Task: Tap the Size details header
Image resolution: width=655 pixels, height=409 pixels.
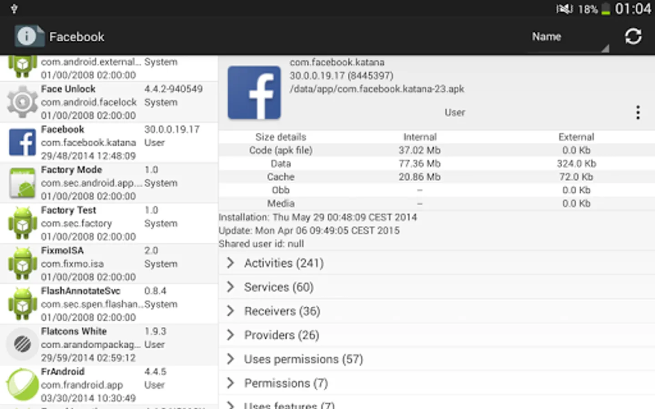Action: coord(281,137)
